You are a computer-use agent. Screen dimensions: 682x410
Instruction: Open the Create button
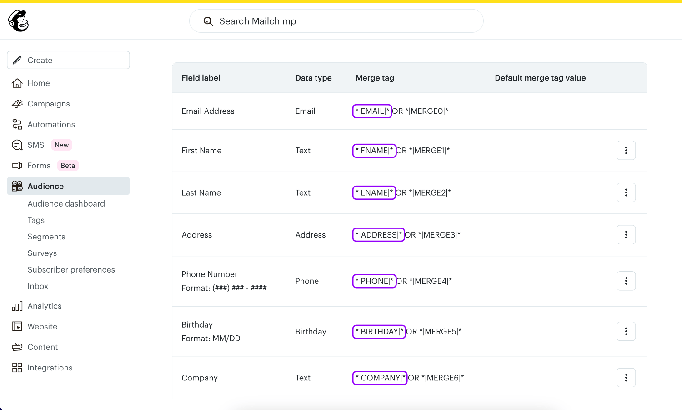point(68,60)
